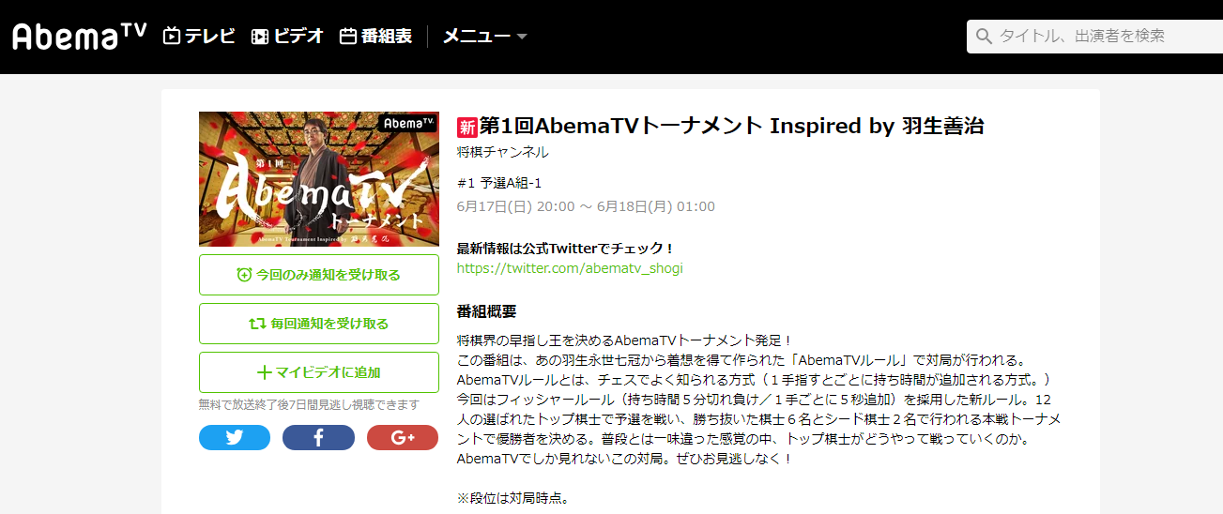Click the calendar icon beside 番組表
The width and height of the screenshot is (1223, 514).
pyautogui.click(x=348, y=37)
